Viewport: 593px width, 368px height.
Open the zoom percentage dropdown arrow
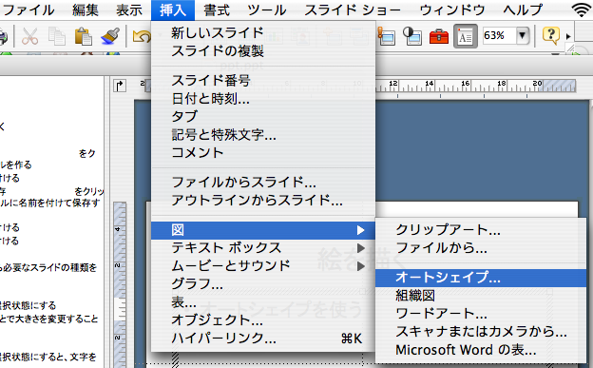point(523,35)
